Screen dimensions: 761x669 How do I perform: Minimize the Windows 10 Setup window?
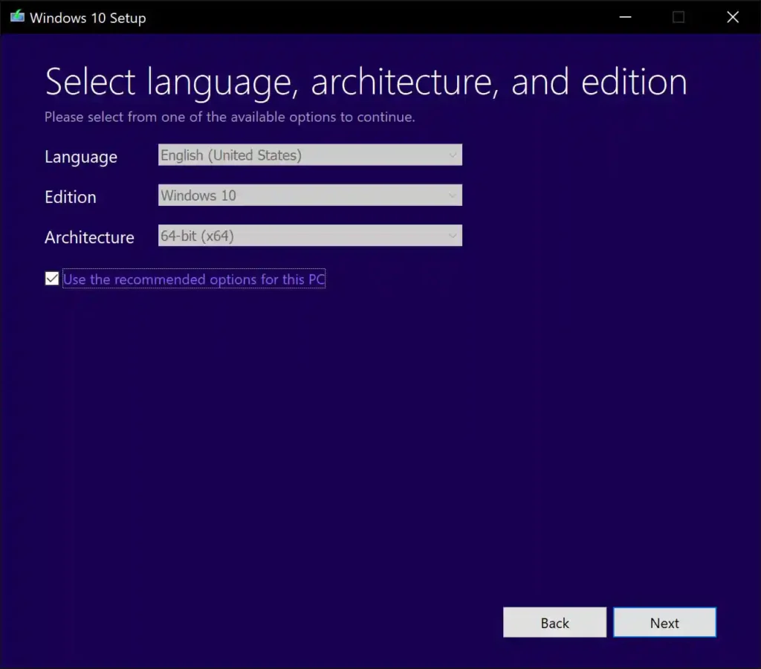pos(625,17)
